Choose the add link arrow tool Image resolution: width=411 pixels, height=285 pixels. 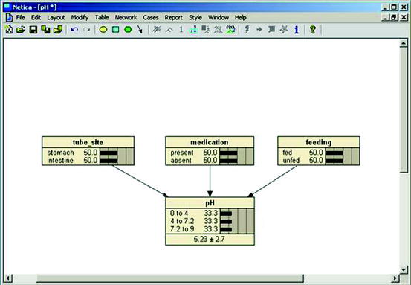tap(140, 30)
